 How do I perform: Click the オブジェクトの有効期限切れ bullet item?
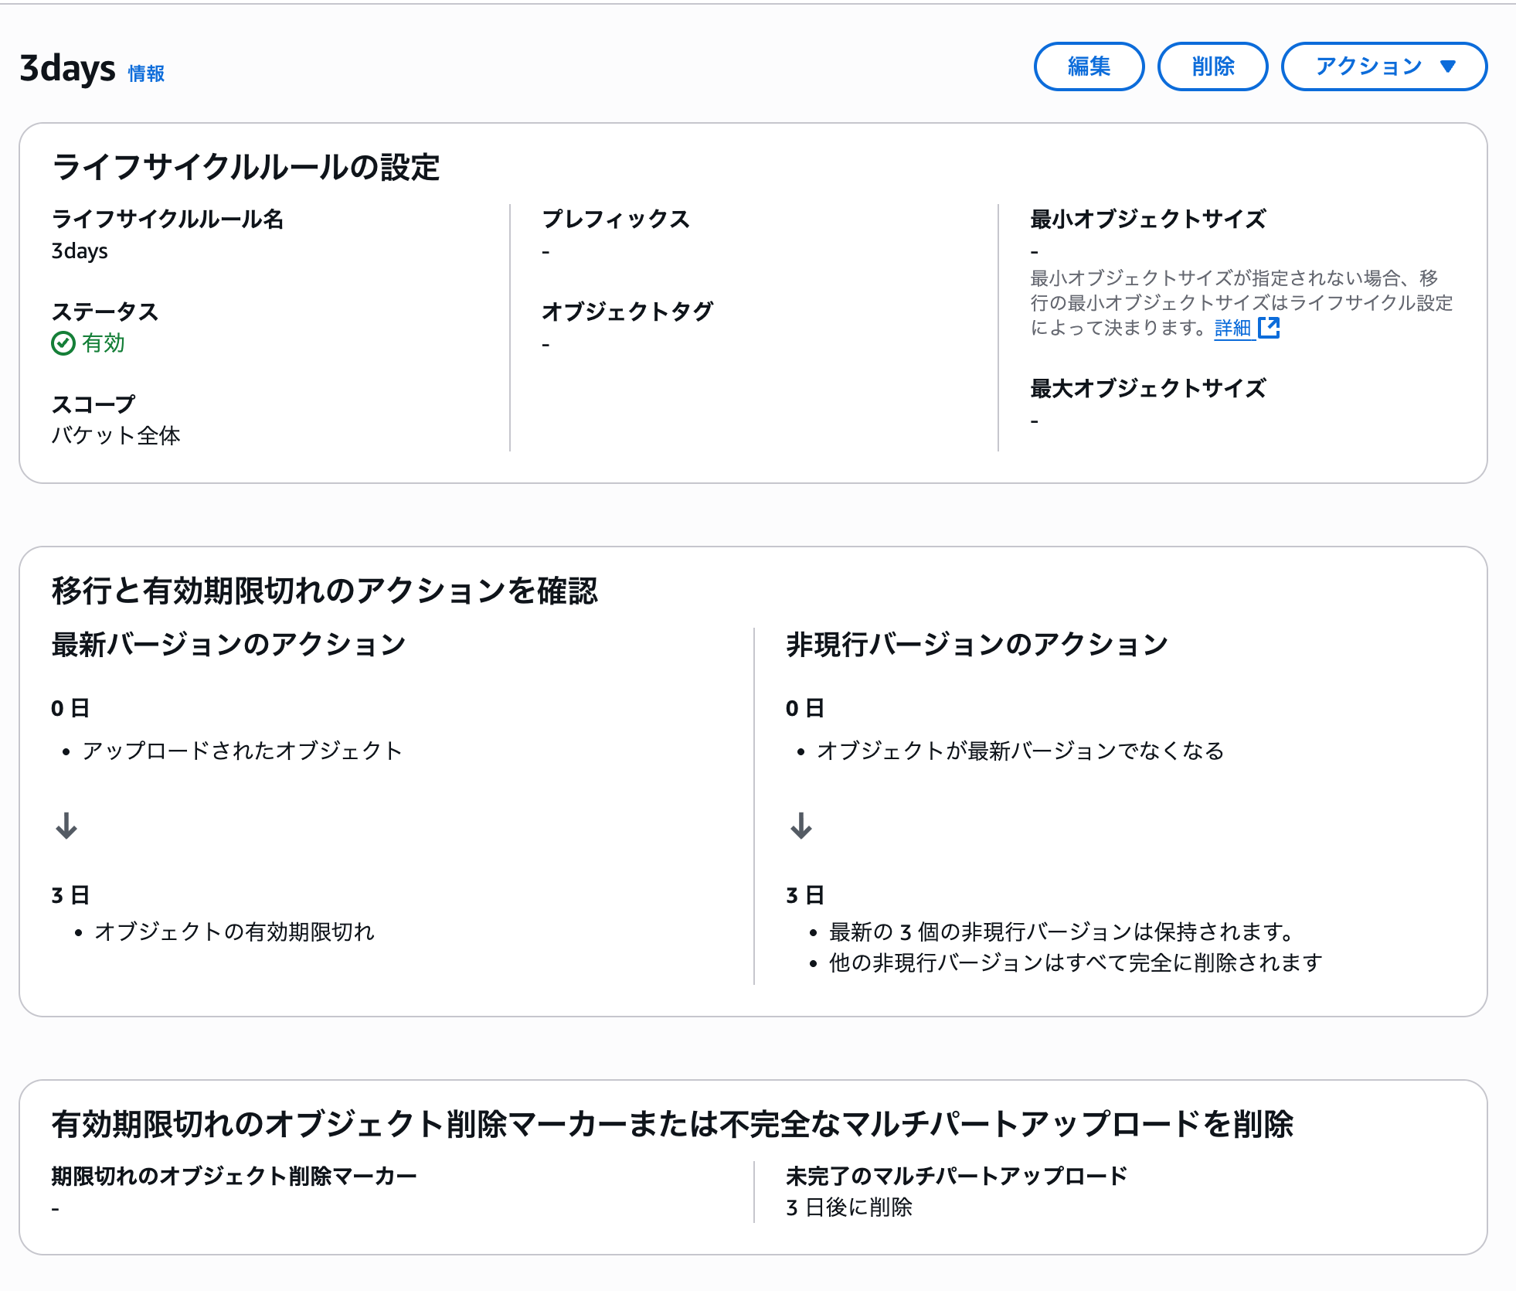click(234, 932)
